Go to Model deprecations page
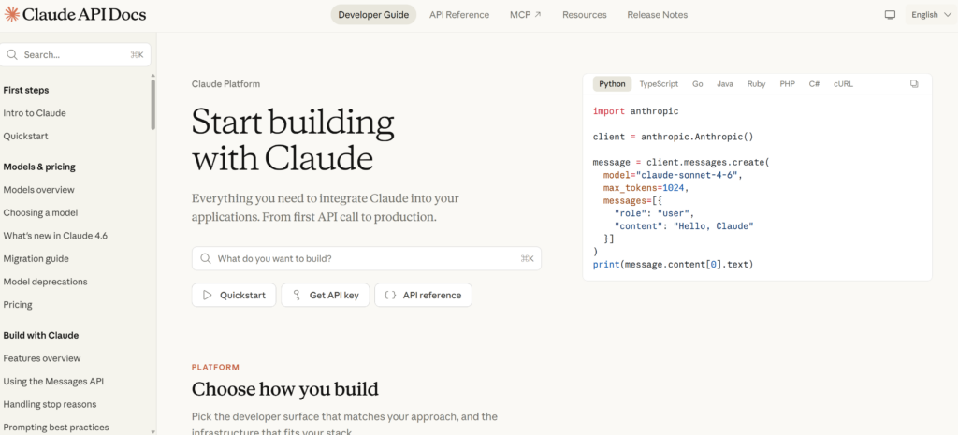The width and height of the screenshot is (958, 435). pos(45,282)
